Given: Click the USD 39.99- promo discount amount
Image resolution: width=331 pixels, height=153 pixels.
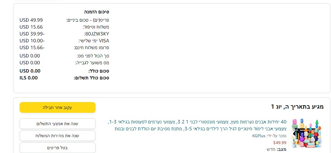Looking at the screenshot, I should (x=32, y=34).
